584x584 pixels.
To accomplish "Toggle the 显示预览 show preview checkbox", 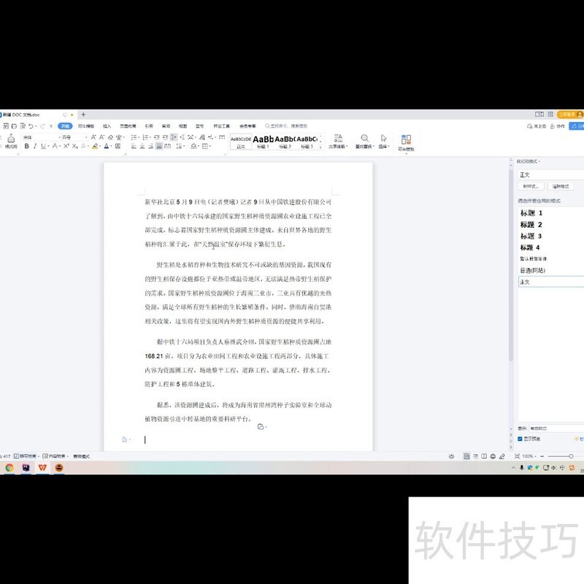I will [520, 439].
